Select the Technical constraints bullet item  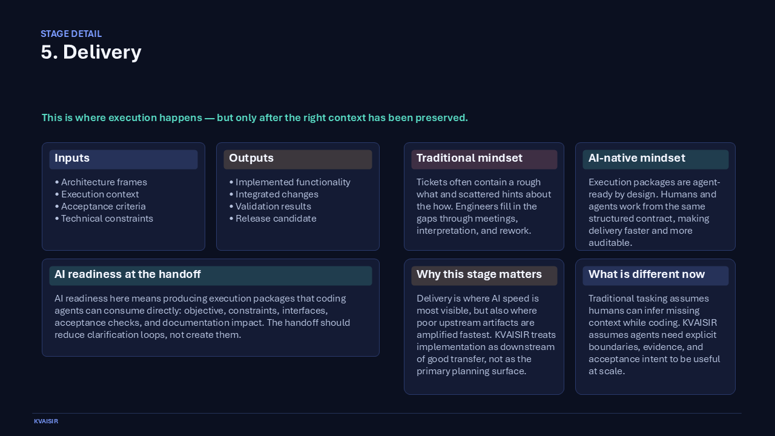point(108,219)
